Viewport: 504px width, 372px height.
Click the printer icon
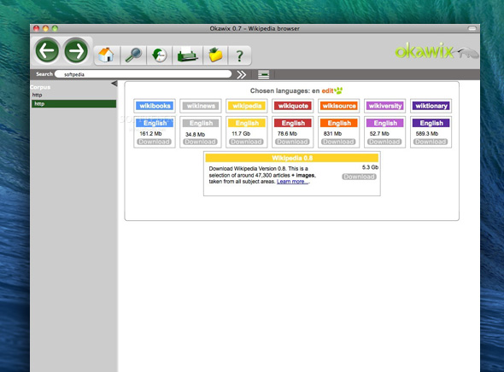tap(187, 55)
